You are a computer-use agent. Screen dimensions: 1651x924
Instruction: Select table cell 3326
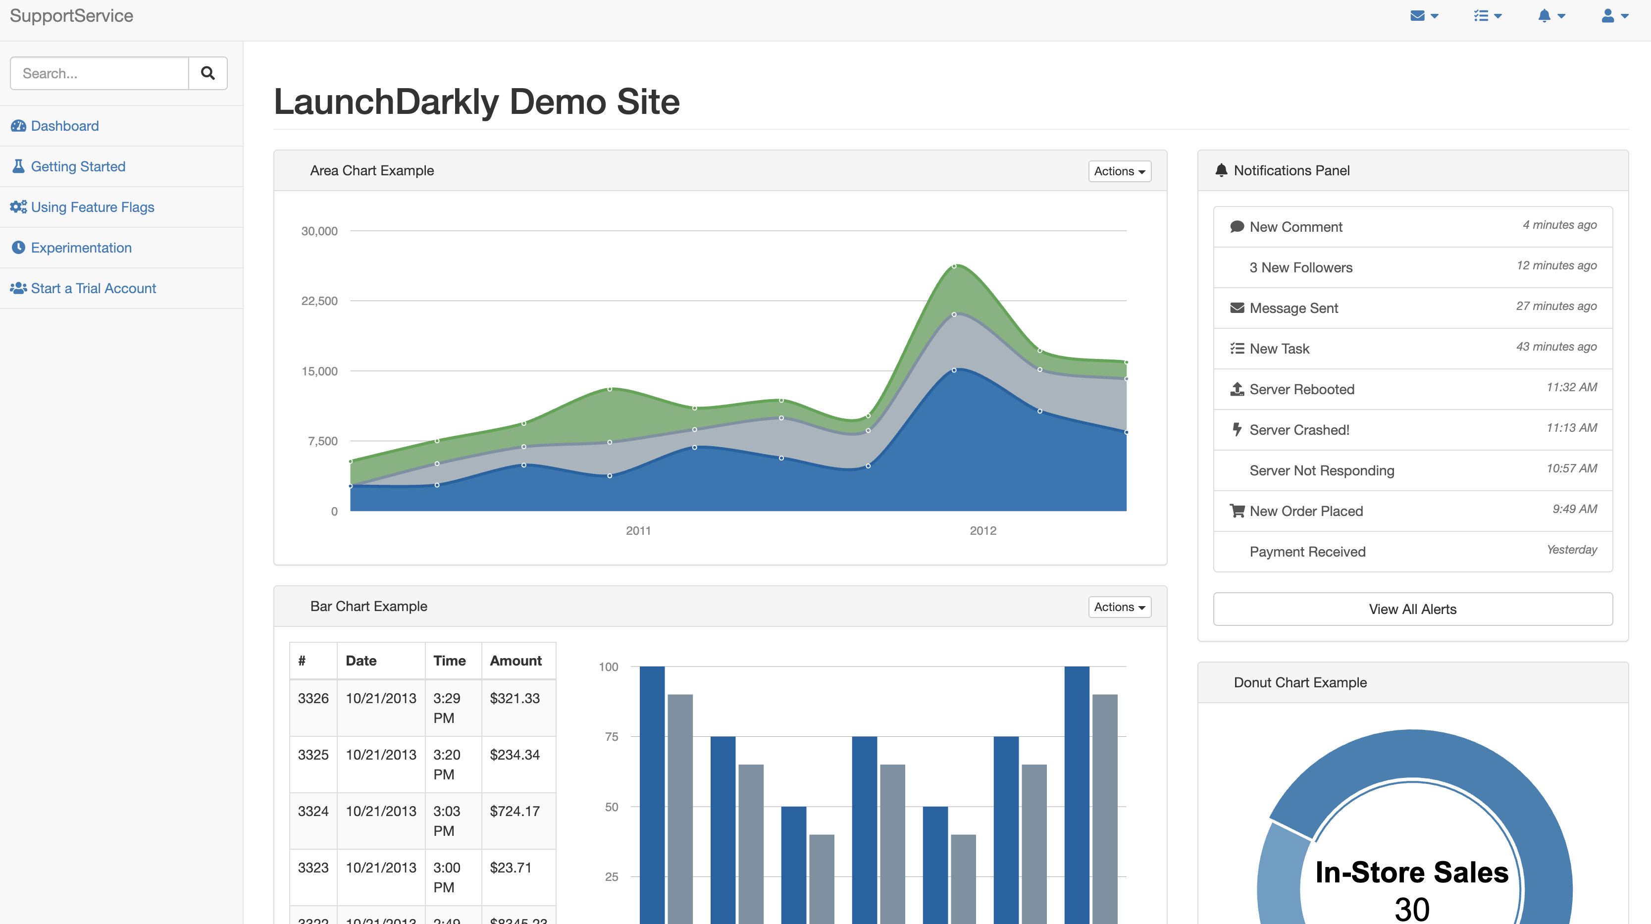tap(313, 708)
